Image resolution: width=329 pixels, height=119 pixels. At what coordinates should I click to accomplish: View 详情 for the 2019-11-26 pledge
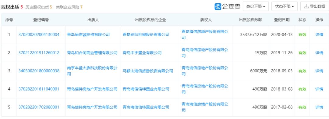point(319,53)
